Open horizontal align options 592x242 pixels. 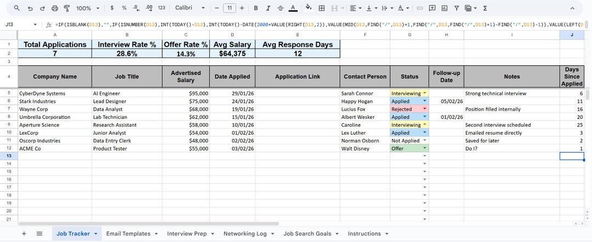pyautogui.click(x=355, y=8)
